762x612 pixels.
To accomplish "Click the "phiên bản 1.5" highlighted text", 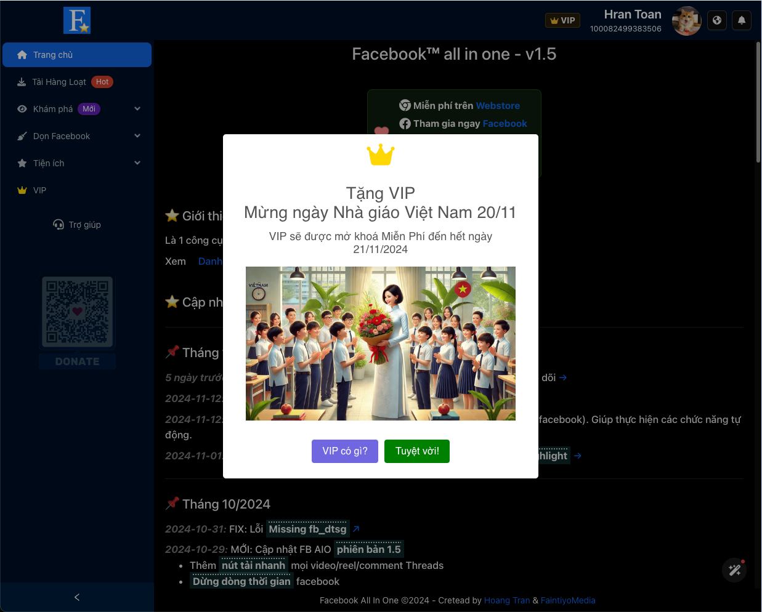I will 369,549.
